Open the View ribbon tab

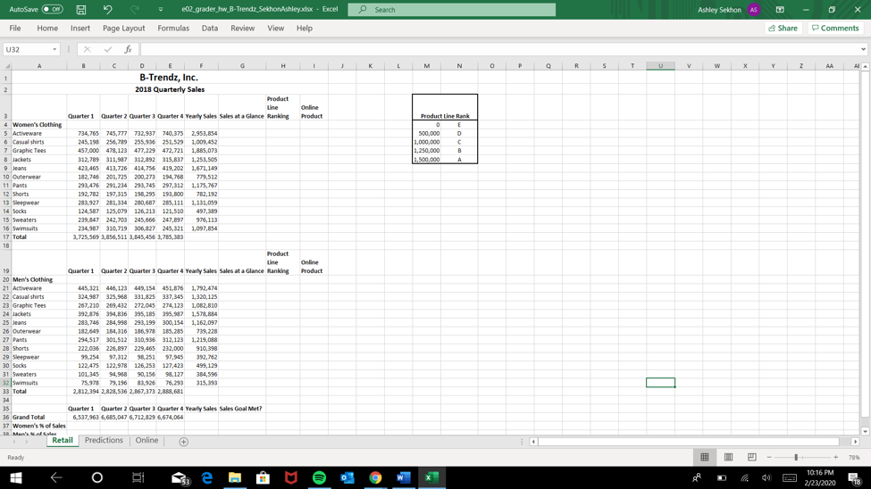coord(275,29)
